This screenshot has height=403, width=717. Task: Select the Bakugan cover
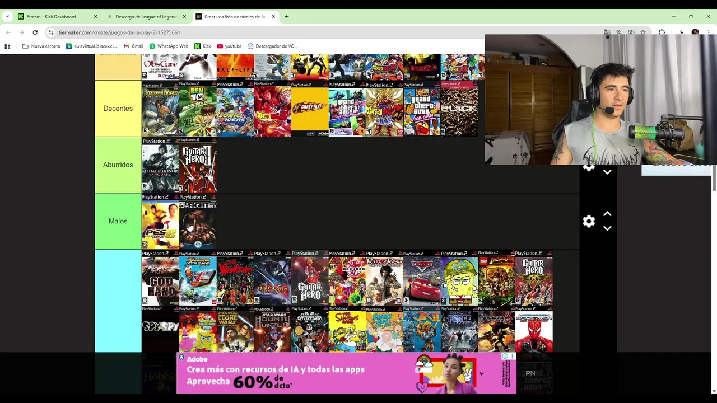pos(347,278)
